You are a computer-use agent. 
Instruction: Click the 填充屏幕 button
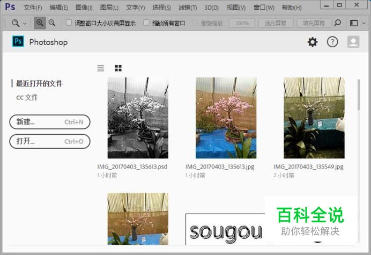pos(314,23)
